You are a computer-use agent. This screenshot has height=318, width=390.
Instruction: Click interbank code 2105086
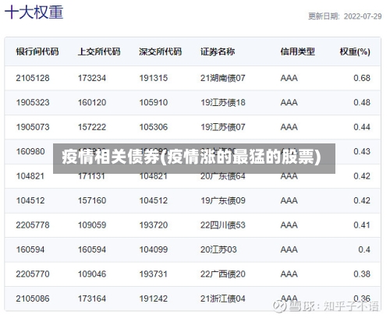tap(33, 299)
